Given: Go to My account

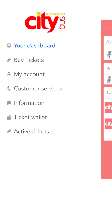Looking at the screenshot, I should [29, 74].
